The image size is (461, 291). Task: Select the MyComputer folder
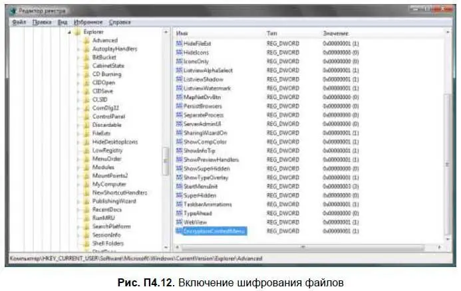coord(109,185)
